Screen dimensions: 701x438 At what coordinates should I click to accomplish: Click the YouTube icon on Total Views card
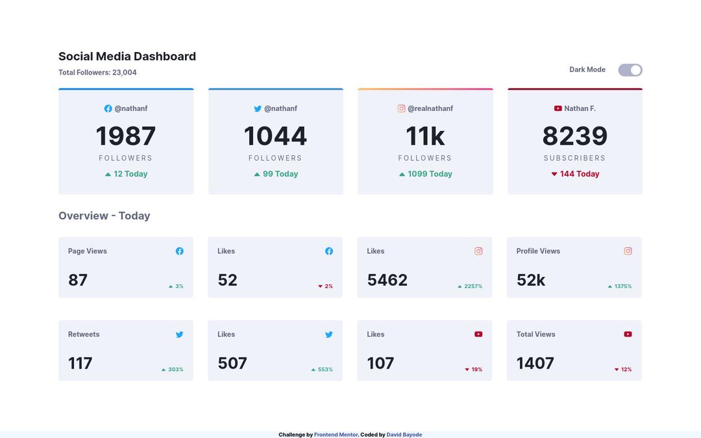click(x=628, y=334)
